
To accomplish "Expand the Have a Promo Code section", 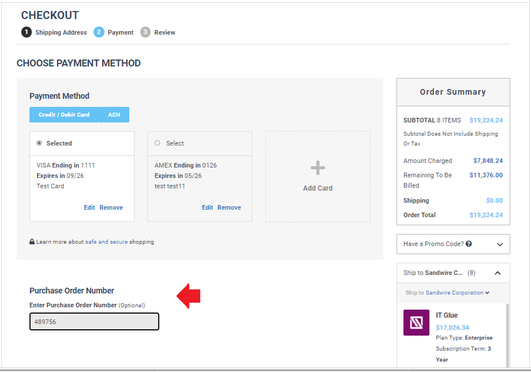I will pos(499,244).
